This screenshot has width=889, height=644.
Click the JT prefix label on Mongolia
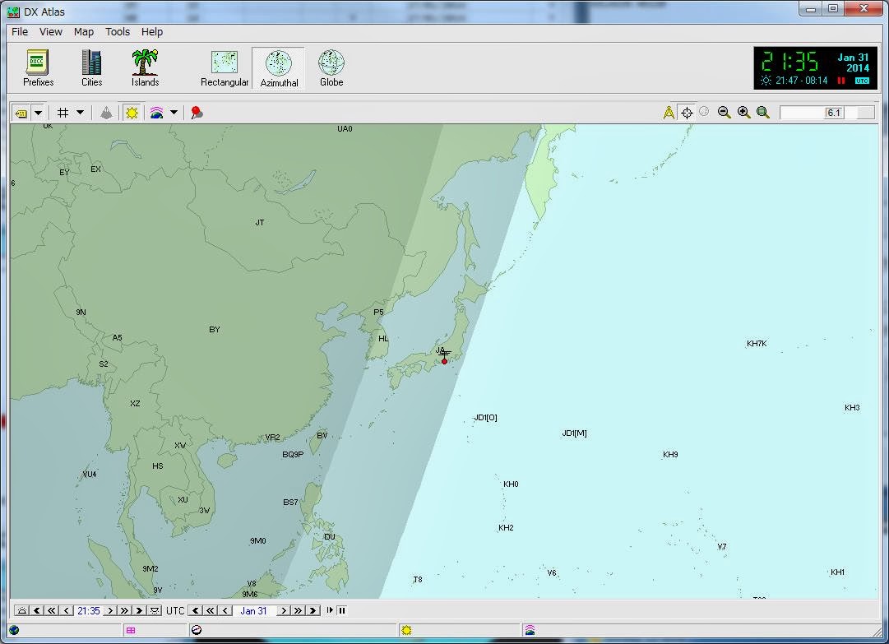[260, 223]
